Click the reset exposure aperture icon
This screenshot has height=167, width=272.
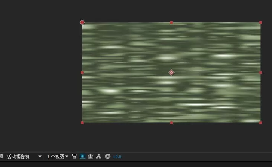pos(108,156)
